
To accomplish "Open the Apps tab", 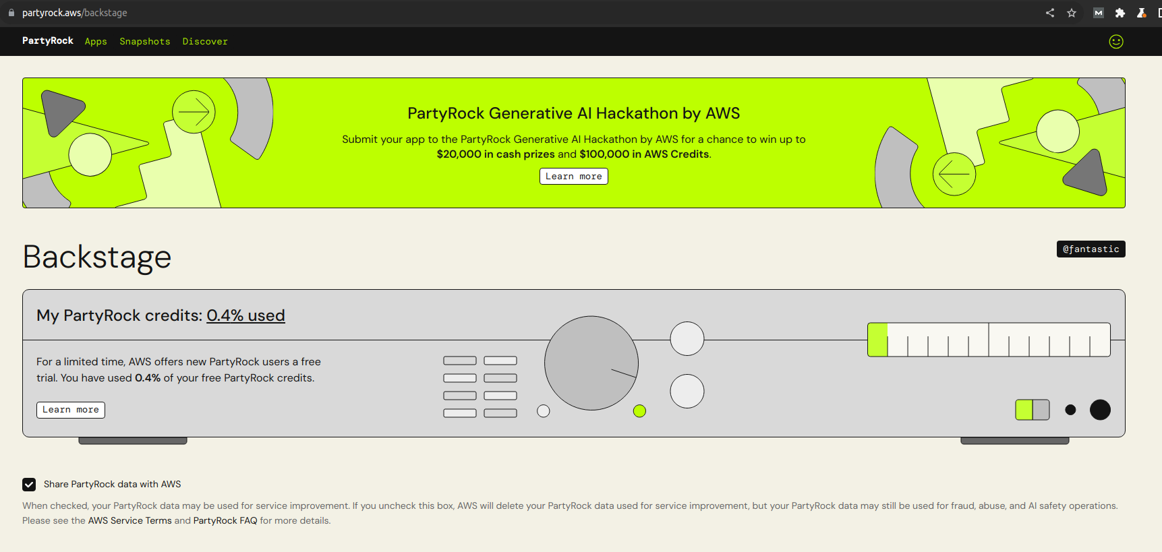I will point(96,42).
